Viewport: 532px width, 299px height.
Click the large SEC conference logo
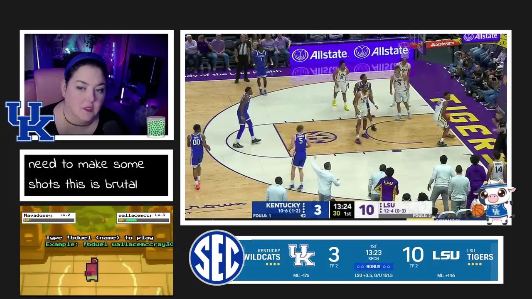(x=217, y=257)
